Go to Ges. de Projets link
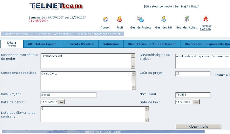 (x=140, y=27)
